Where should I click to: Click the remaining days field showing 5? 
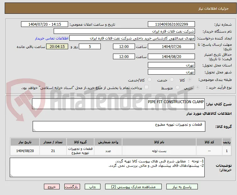(x=90, y=46)
